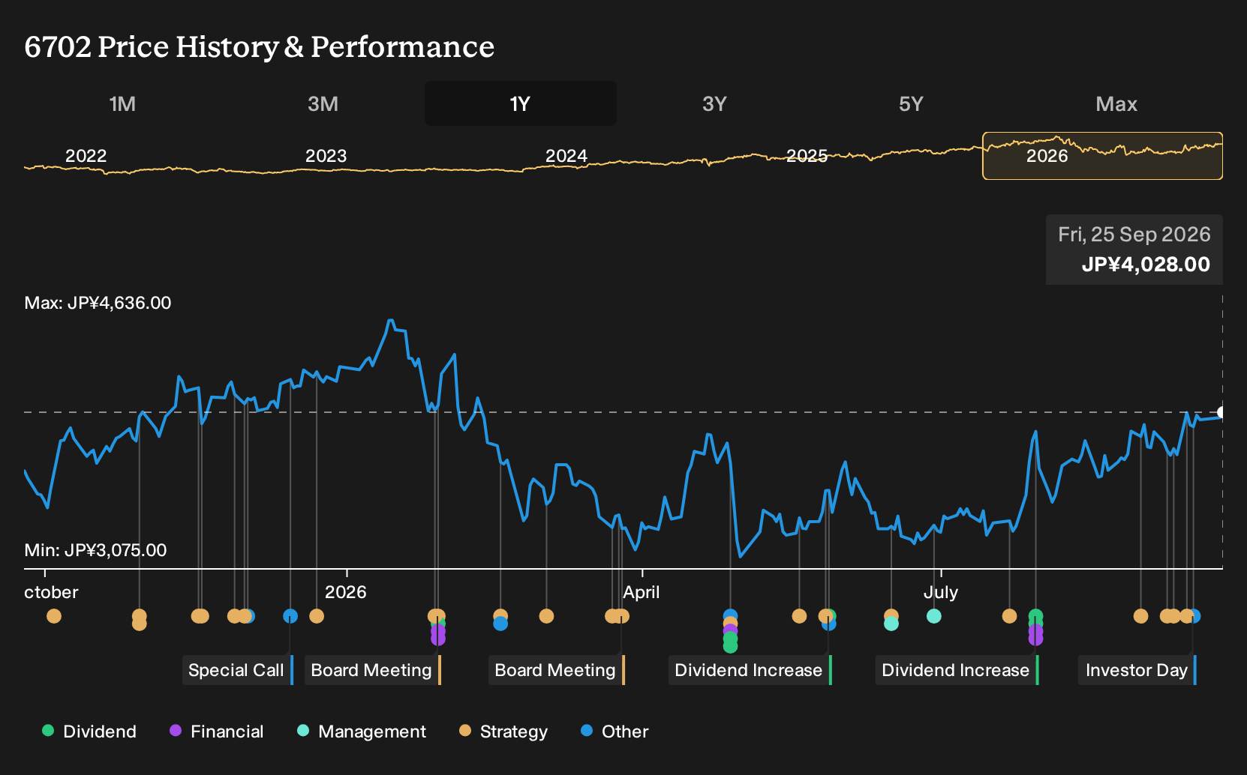
Task: Show the Max range tab
Action: pos(1116,103)
